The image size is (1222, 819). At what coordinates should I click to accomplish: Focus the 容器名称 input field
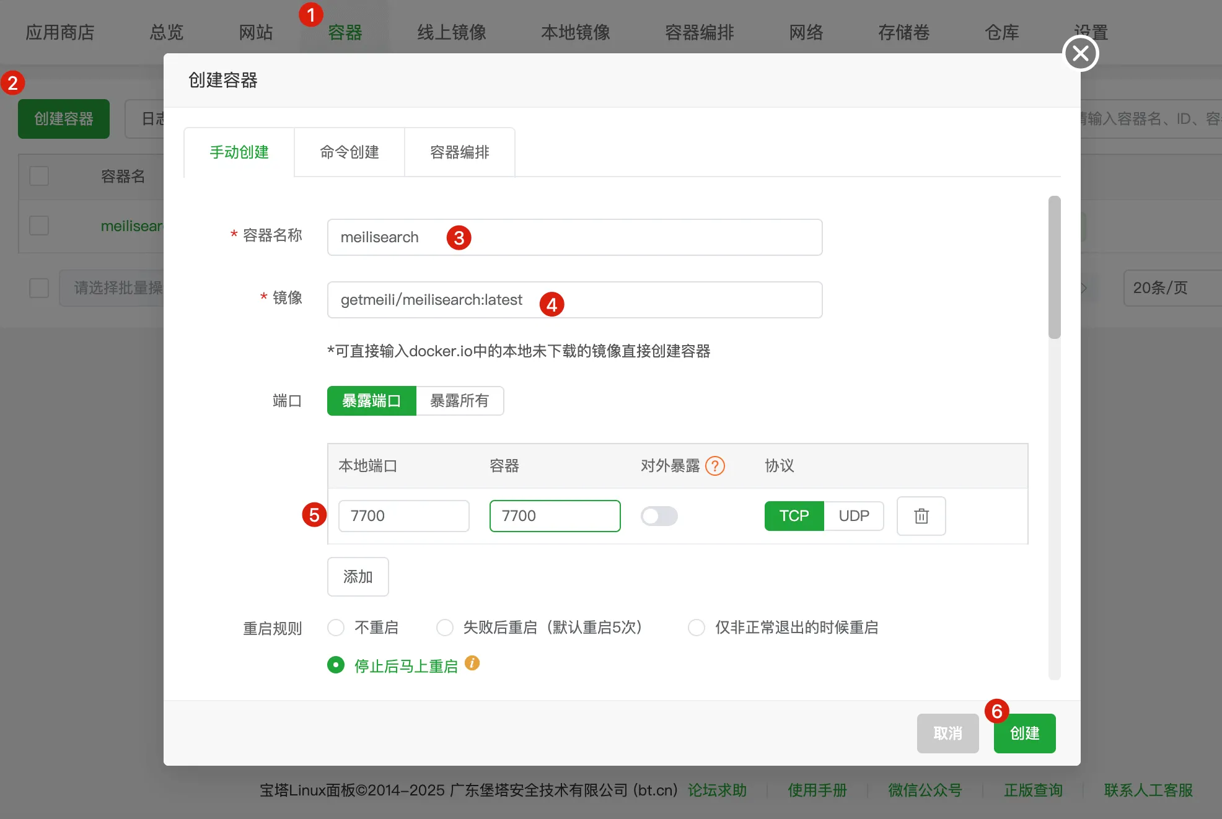(x=575, y=237)
